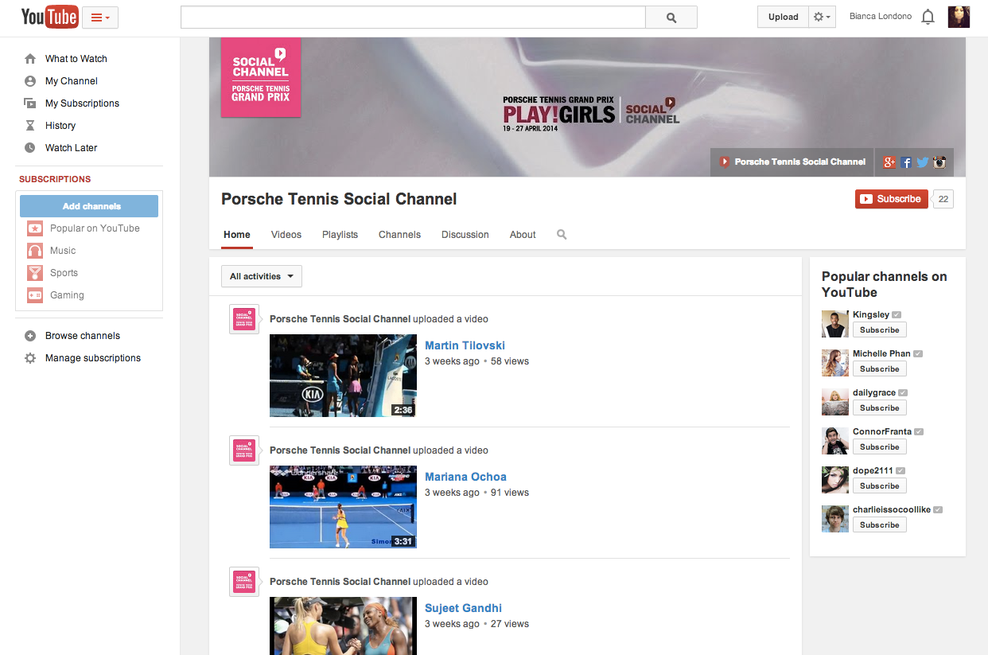Subscribe to dope2111 channel
The width and height of the screenshot is (988, 655).
tap(879, 486)
